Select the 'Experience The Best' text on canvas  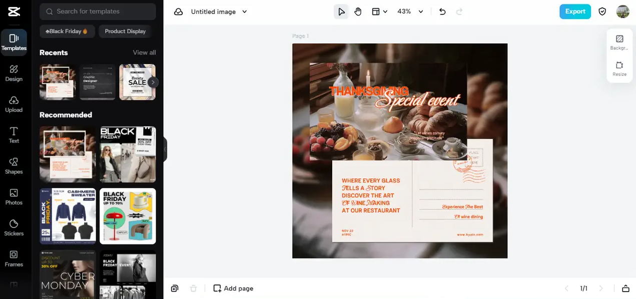[462, 207]
